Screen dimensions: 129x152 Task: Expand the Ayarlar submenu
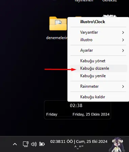coord(98,50)
